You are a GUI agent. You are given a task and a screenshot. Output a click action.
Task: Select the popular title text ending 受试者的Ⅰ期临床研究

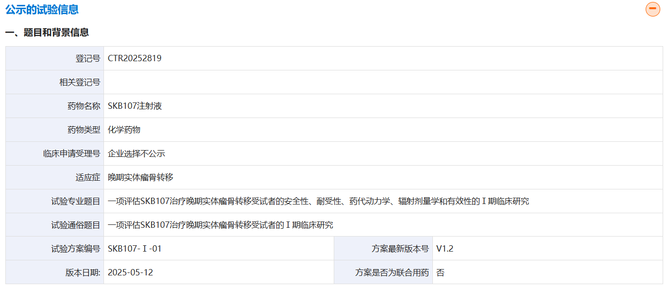(x=221, y=225)
